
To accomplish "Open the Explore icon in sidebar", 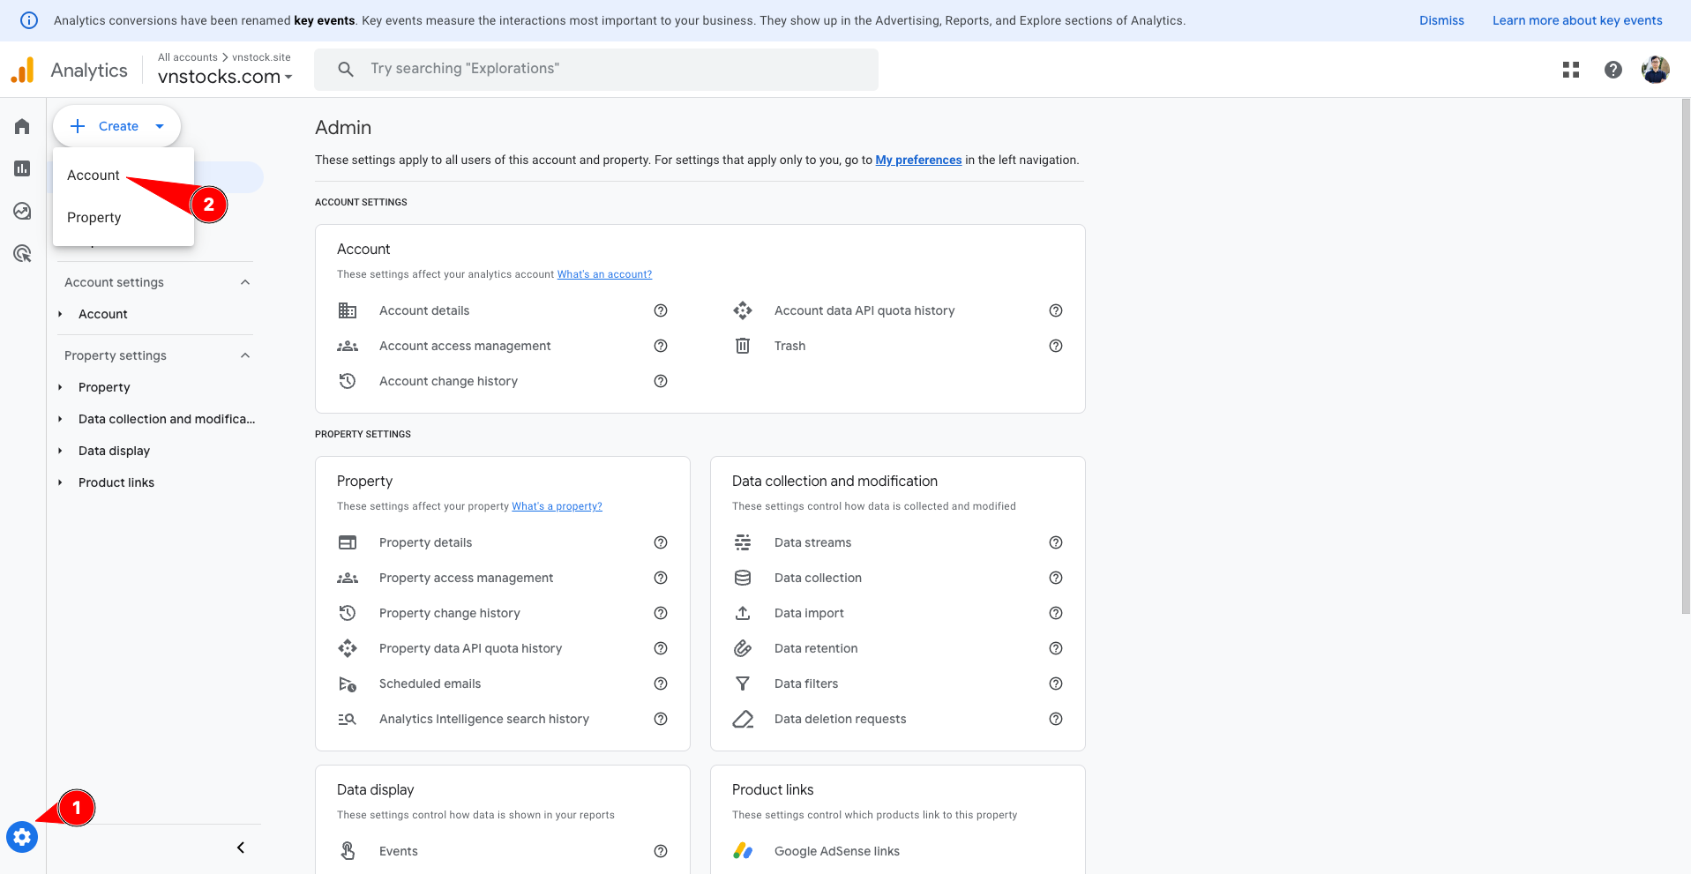I will pyautogui.click(x=22, y=211).
